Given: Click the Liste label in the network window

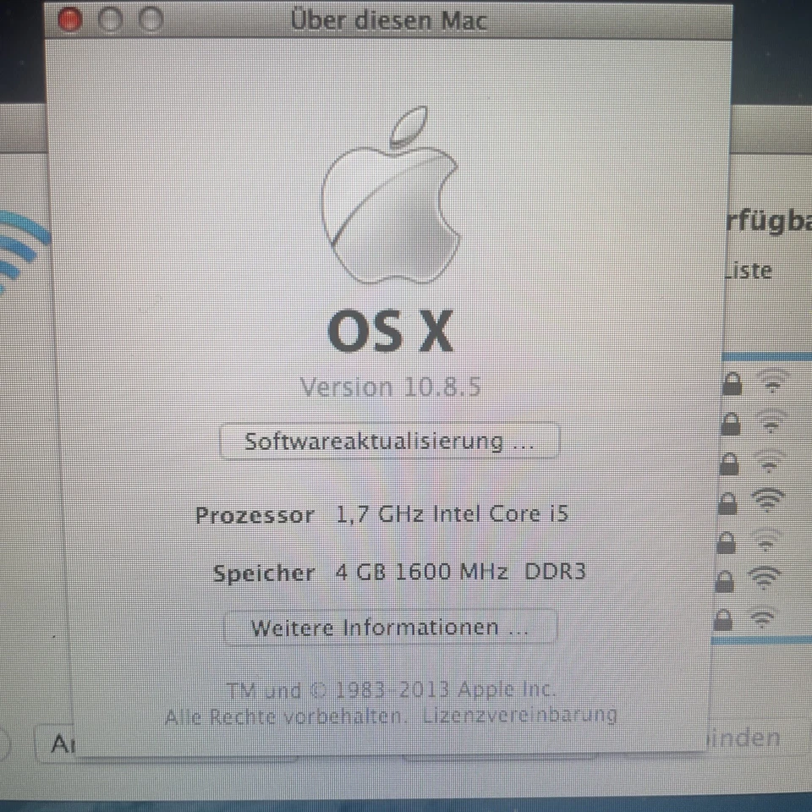Looking at the screenshot, I should [x=748, y=271].
